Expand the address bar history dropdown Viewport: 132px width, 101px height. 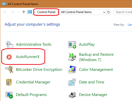point(104,12)
